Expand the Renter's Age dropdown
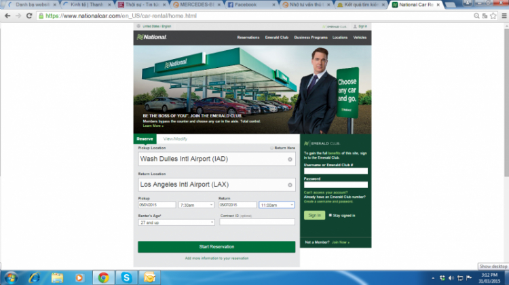509x285 pixels. pos(176,223)
